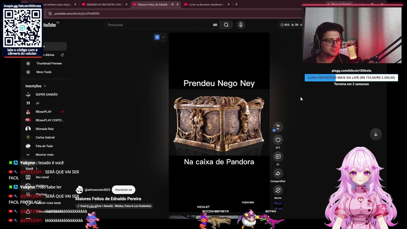Share the Short via Compartilhar

click(x=278, y=174)
